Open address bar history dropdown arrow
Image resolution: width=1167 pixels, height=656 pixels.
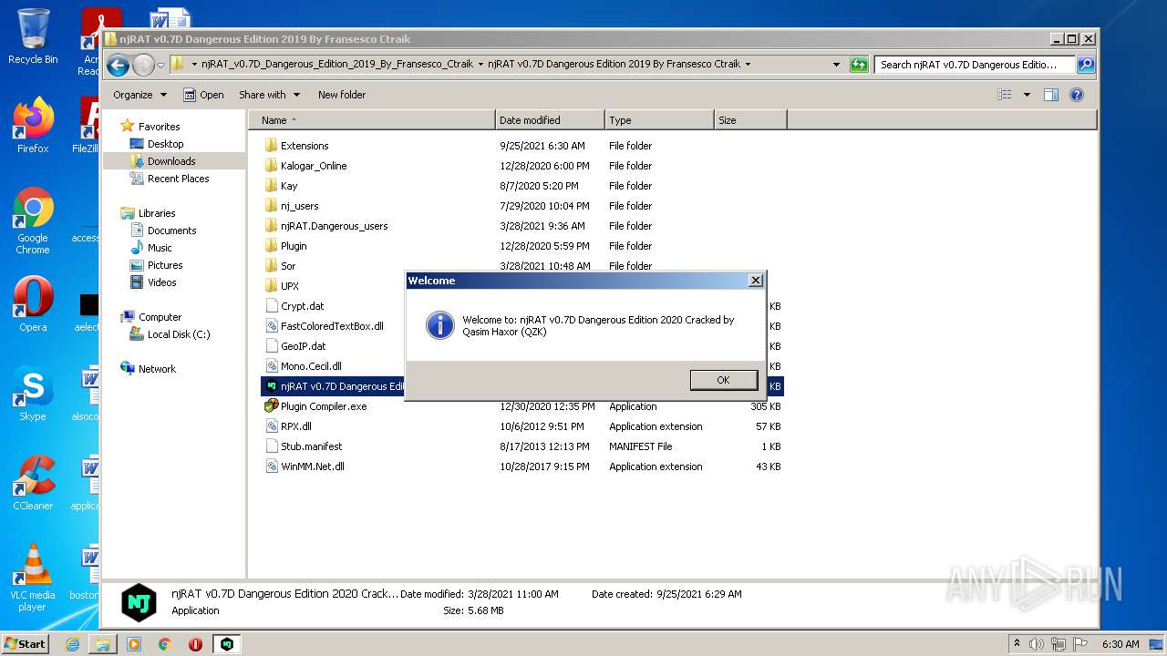coord(836,65)
